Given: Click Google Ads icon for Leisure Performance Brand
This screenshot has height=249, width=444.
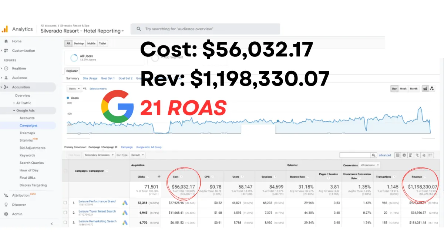Looking at the screenshot, I should point(125,203).
